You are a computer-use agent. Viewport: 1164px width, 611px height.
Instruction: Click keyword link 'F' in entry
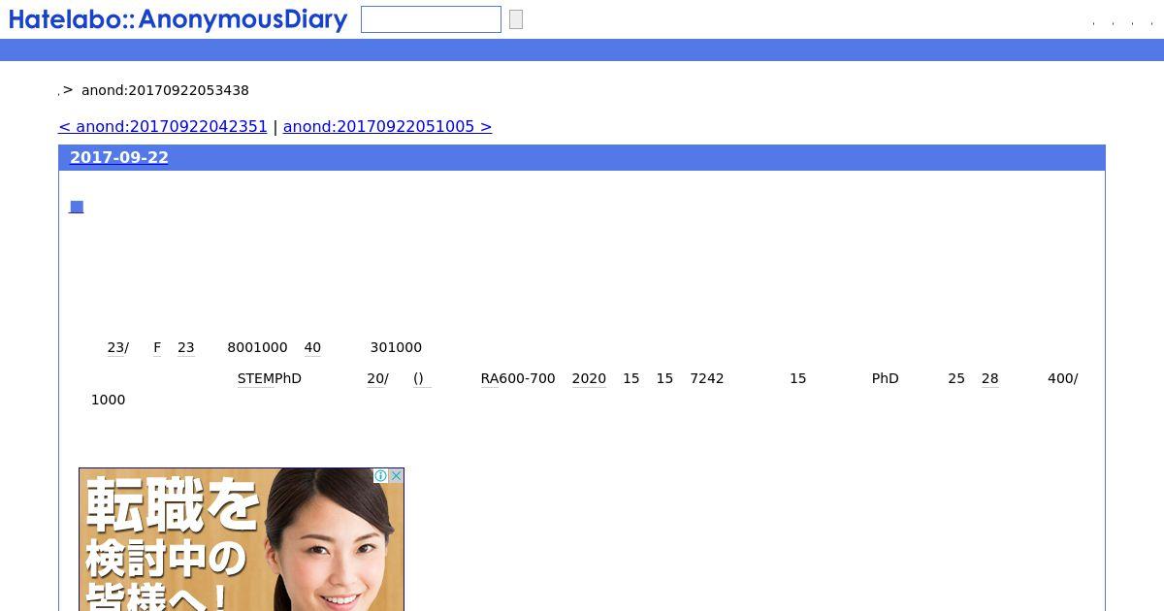pyautogui.click(x=157, y=347)
